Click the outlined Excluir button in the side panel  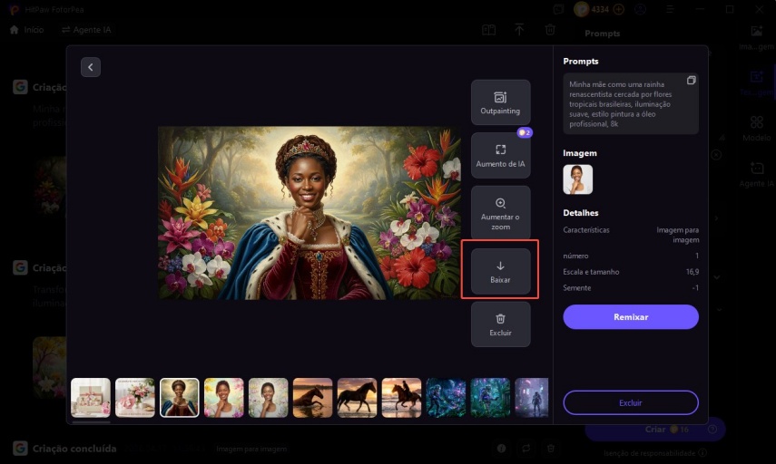[x=630, y=402]
